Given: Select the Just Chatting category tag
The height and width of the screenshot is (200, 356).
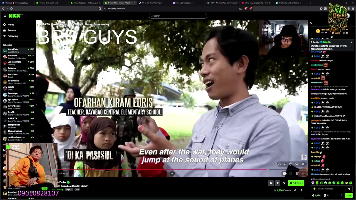Looking at the screenshot, I should tap(57, 189).
